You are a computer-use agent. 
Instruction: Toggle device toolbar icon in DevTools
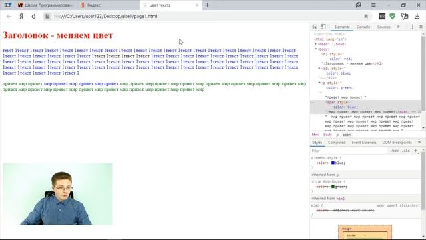[323, 27]
